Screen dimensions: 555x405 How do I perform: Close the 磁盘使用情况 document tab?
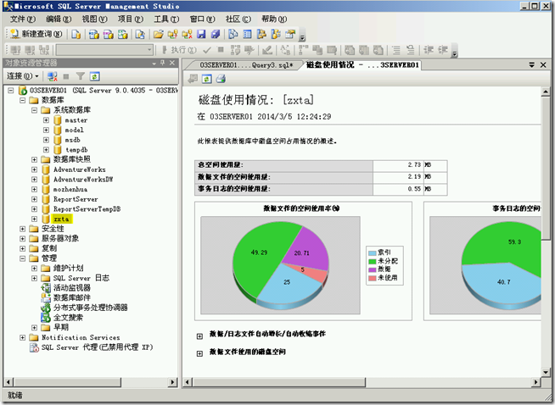pos(543,65)
